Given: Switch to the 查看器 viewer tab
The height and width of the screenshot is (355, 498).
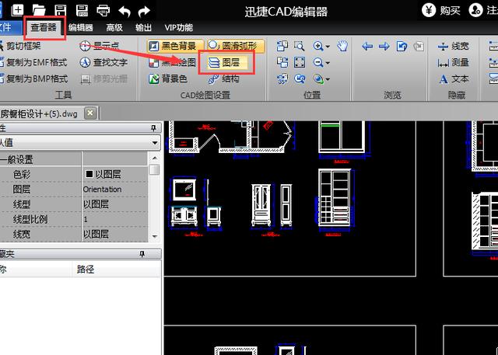Looking at the screenshot, I should coord(44,28).
